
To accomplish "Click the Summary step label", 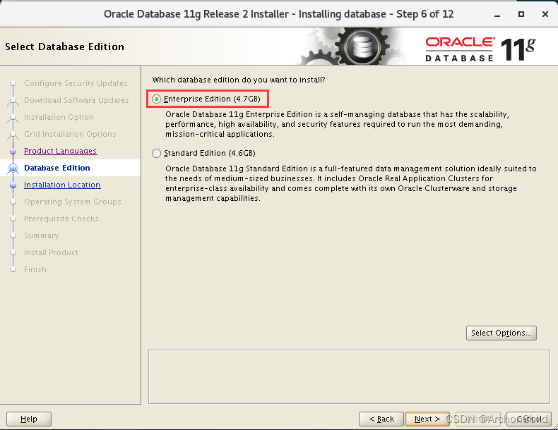I will [x=41, y=235].
